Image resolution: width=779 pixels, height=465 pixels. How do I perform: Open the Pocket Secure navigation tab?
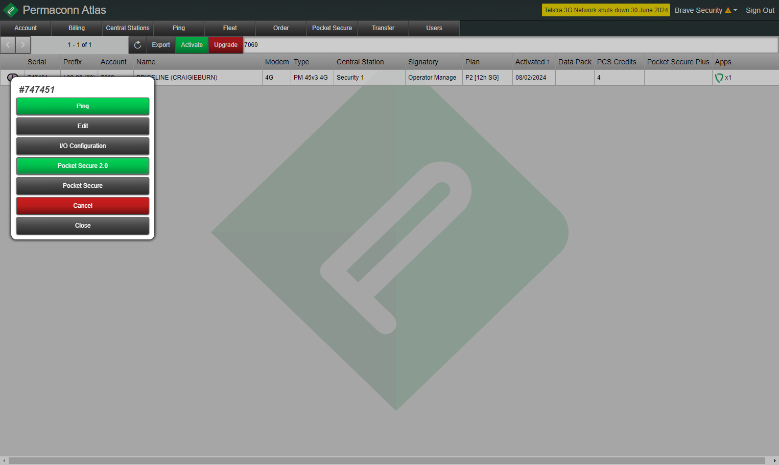click(332, 28)
